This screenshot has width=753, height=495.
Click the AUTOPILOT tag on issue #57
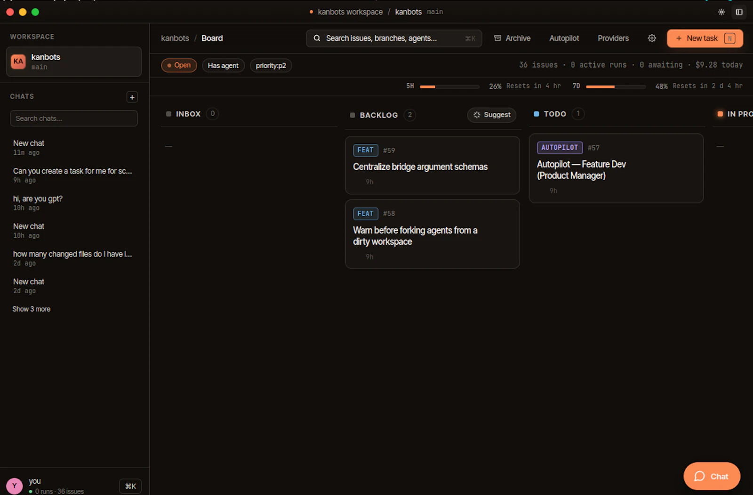pyautogui.click(x=560, y=148)
